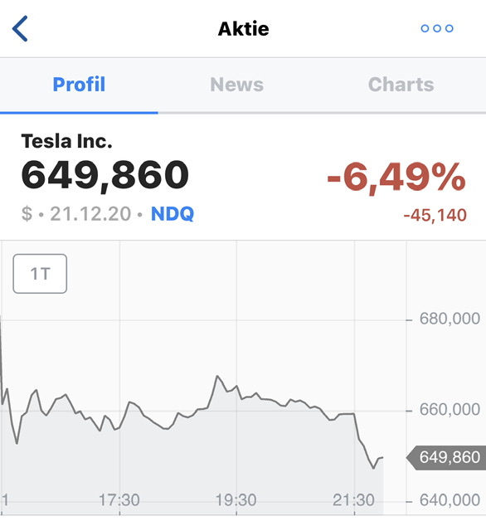Open the three-dot more options menu
The image size is (486, 531).
tap(437, 28)
